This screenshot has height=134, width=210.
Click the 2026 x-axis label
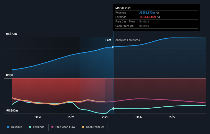(139, 117)
